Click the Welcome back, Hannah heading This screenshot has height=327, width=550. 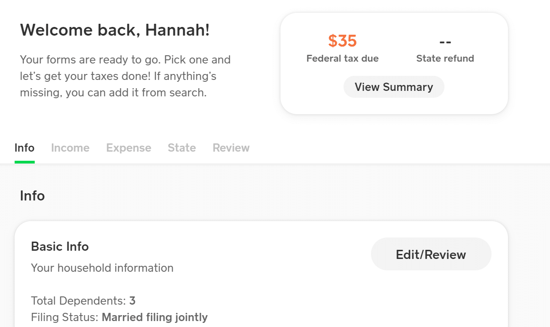pos(115,30)
